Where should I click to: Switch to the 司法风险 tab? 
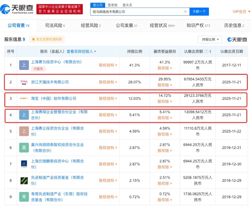click(55, 26)
